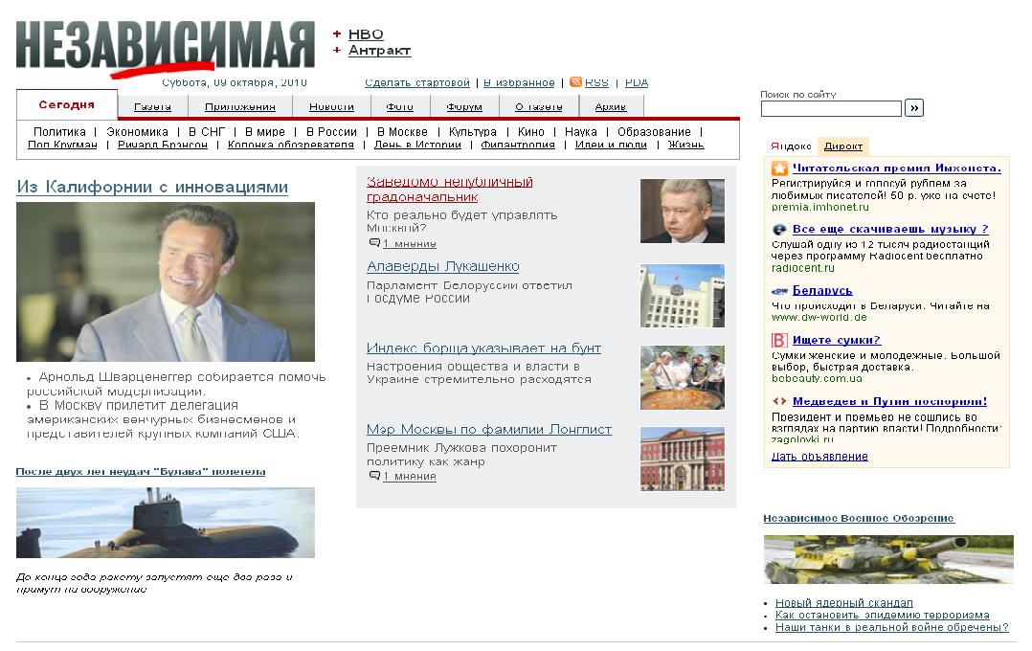
Task: Open the Культура section link
Action: [473, 132]
